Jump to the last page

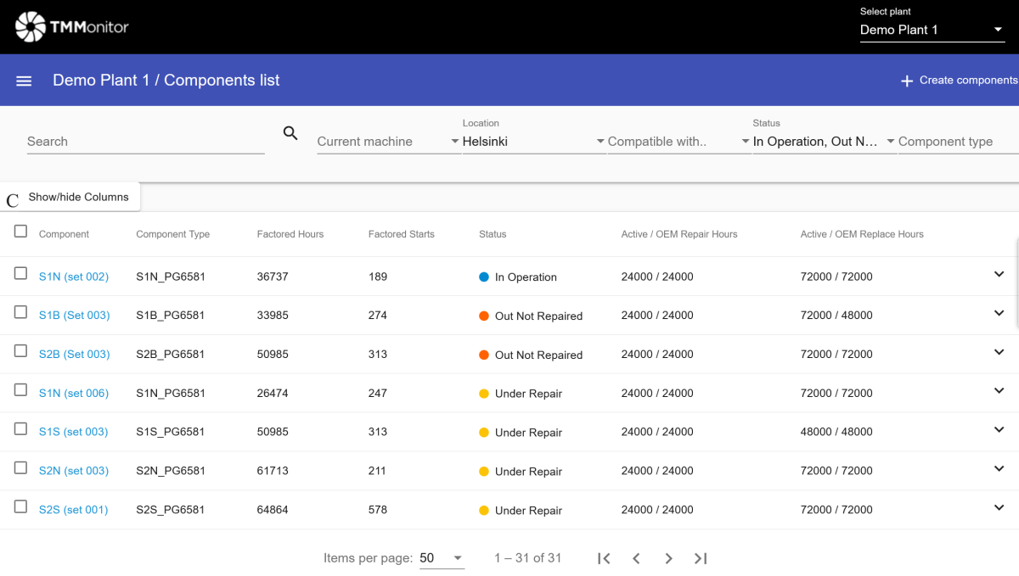[701, 558]
